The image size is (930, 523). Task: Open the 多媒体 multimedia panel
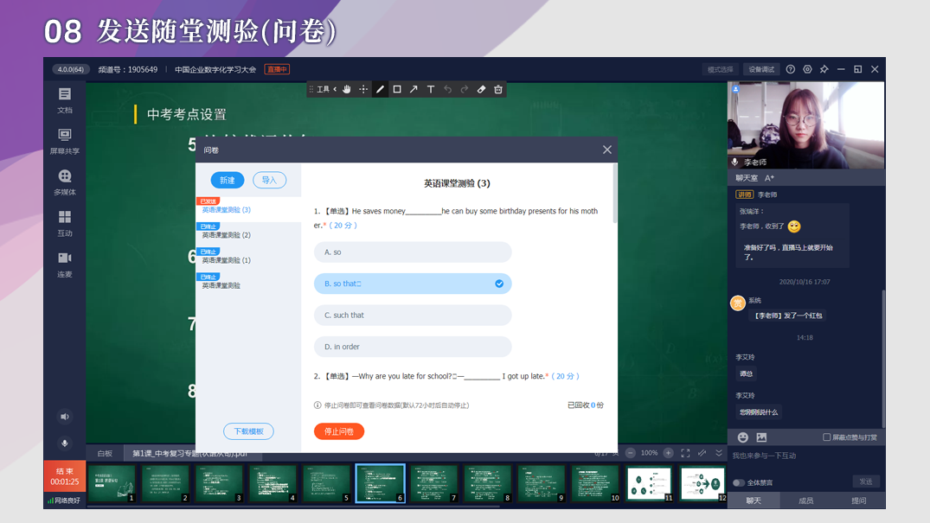click(65, 182)
